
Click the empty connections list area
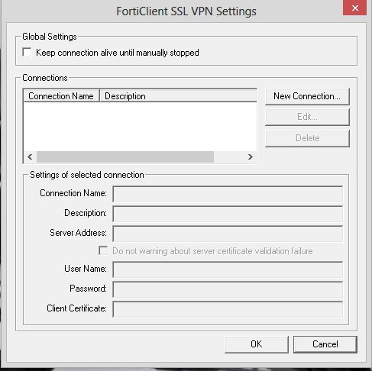tap(140, 127)
